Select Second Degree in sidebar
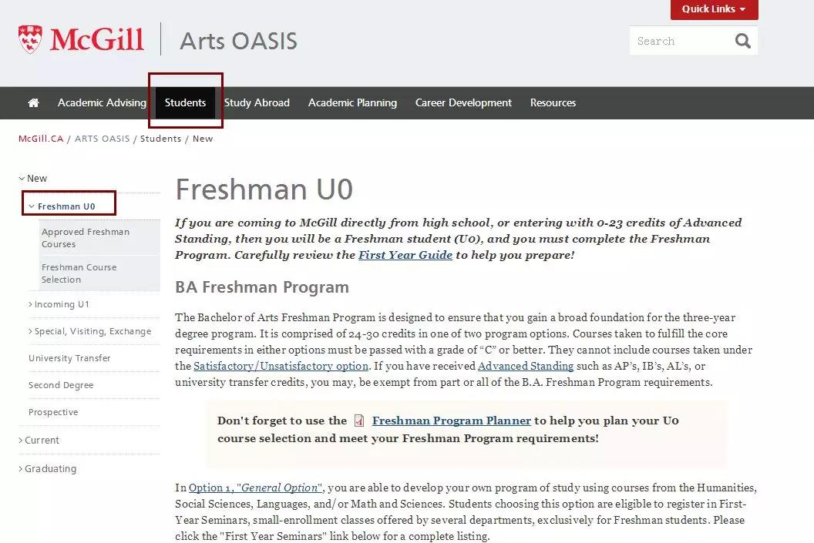This screenshot has width=814, height=543. pyautogui.click(x=61, y=385)
